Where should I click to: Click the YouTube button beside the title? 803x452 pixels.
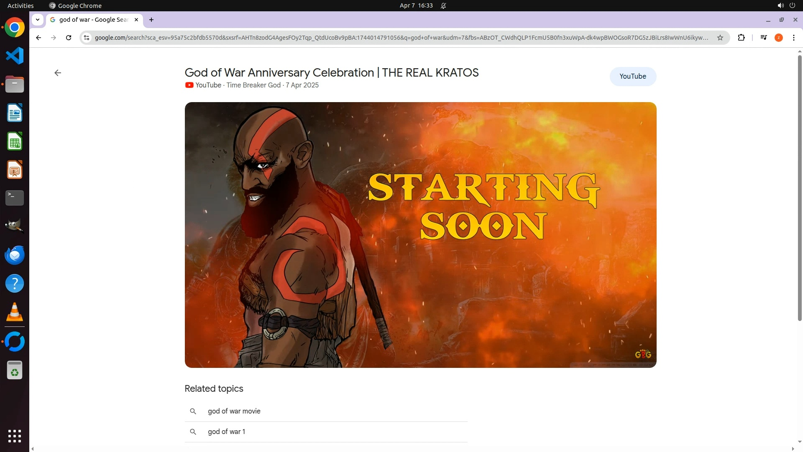(632, 76)
